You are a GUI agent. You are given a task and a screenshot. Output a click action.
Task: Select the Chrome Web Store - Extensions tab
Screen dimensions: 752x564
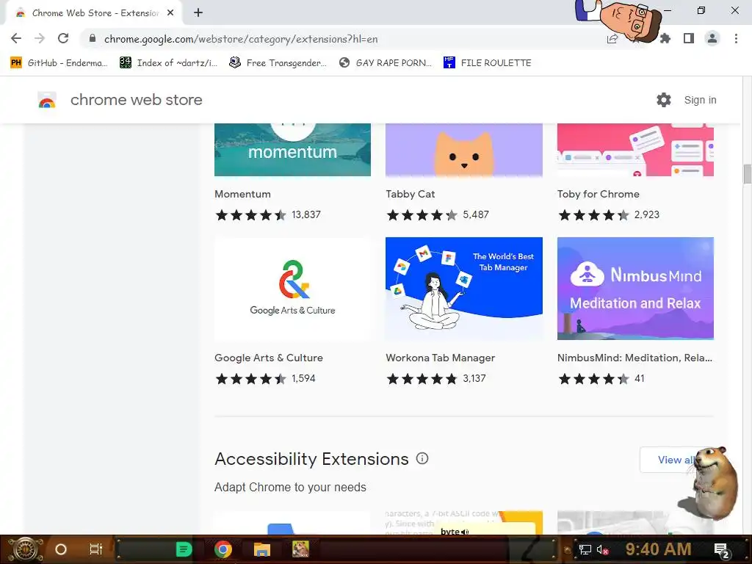tap(94, 13)
